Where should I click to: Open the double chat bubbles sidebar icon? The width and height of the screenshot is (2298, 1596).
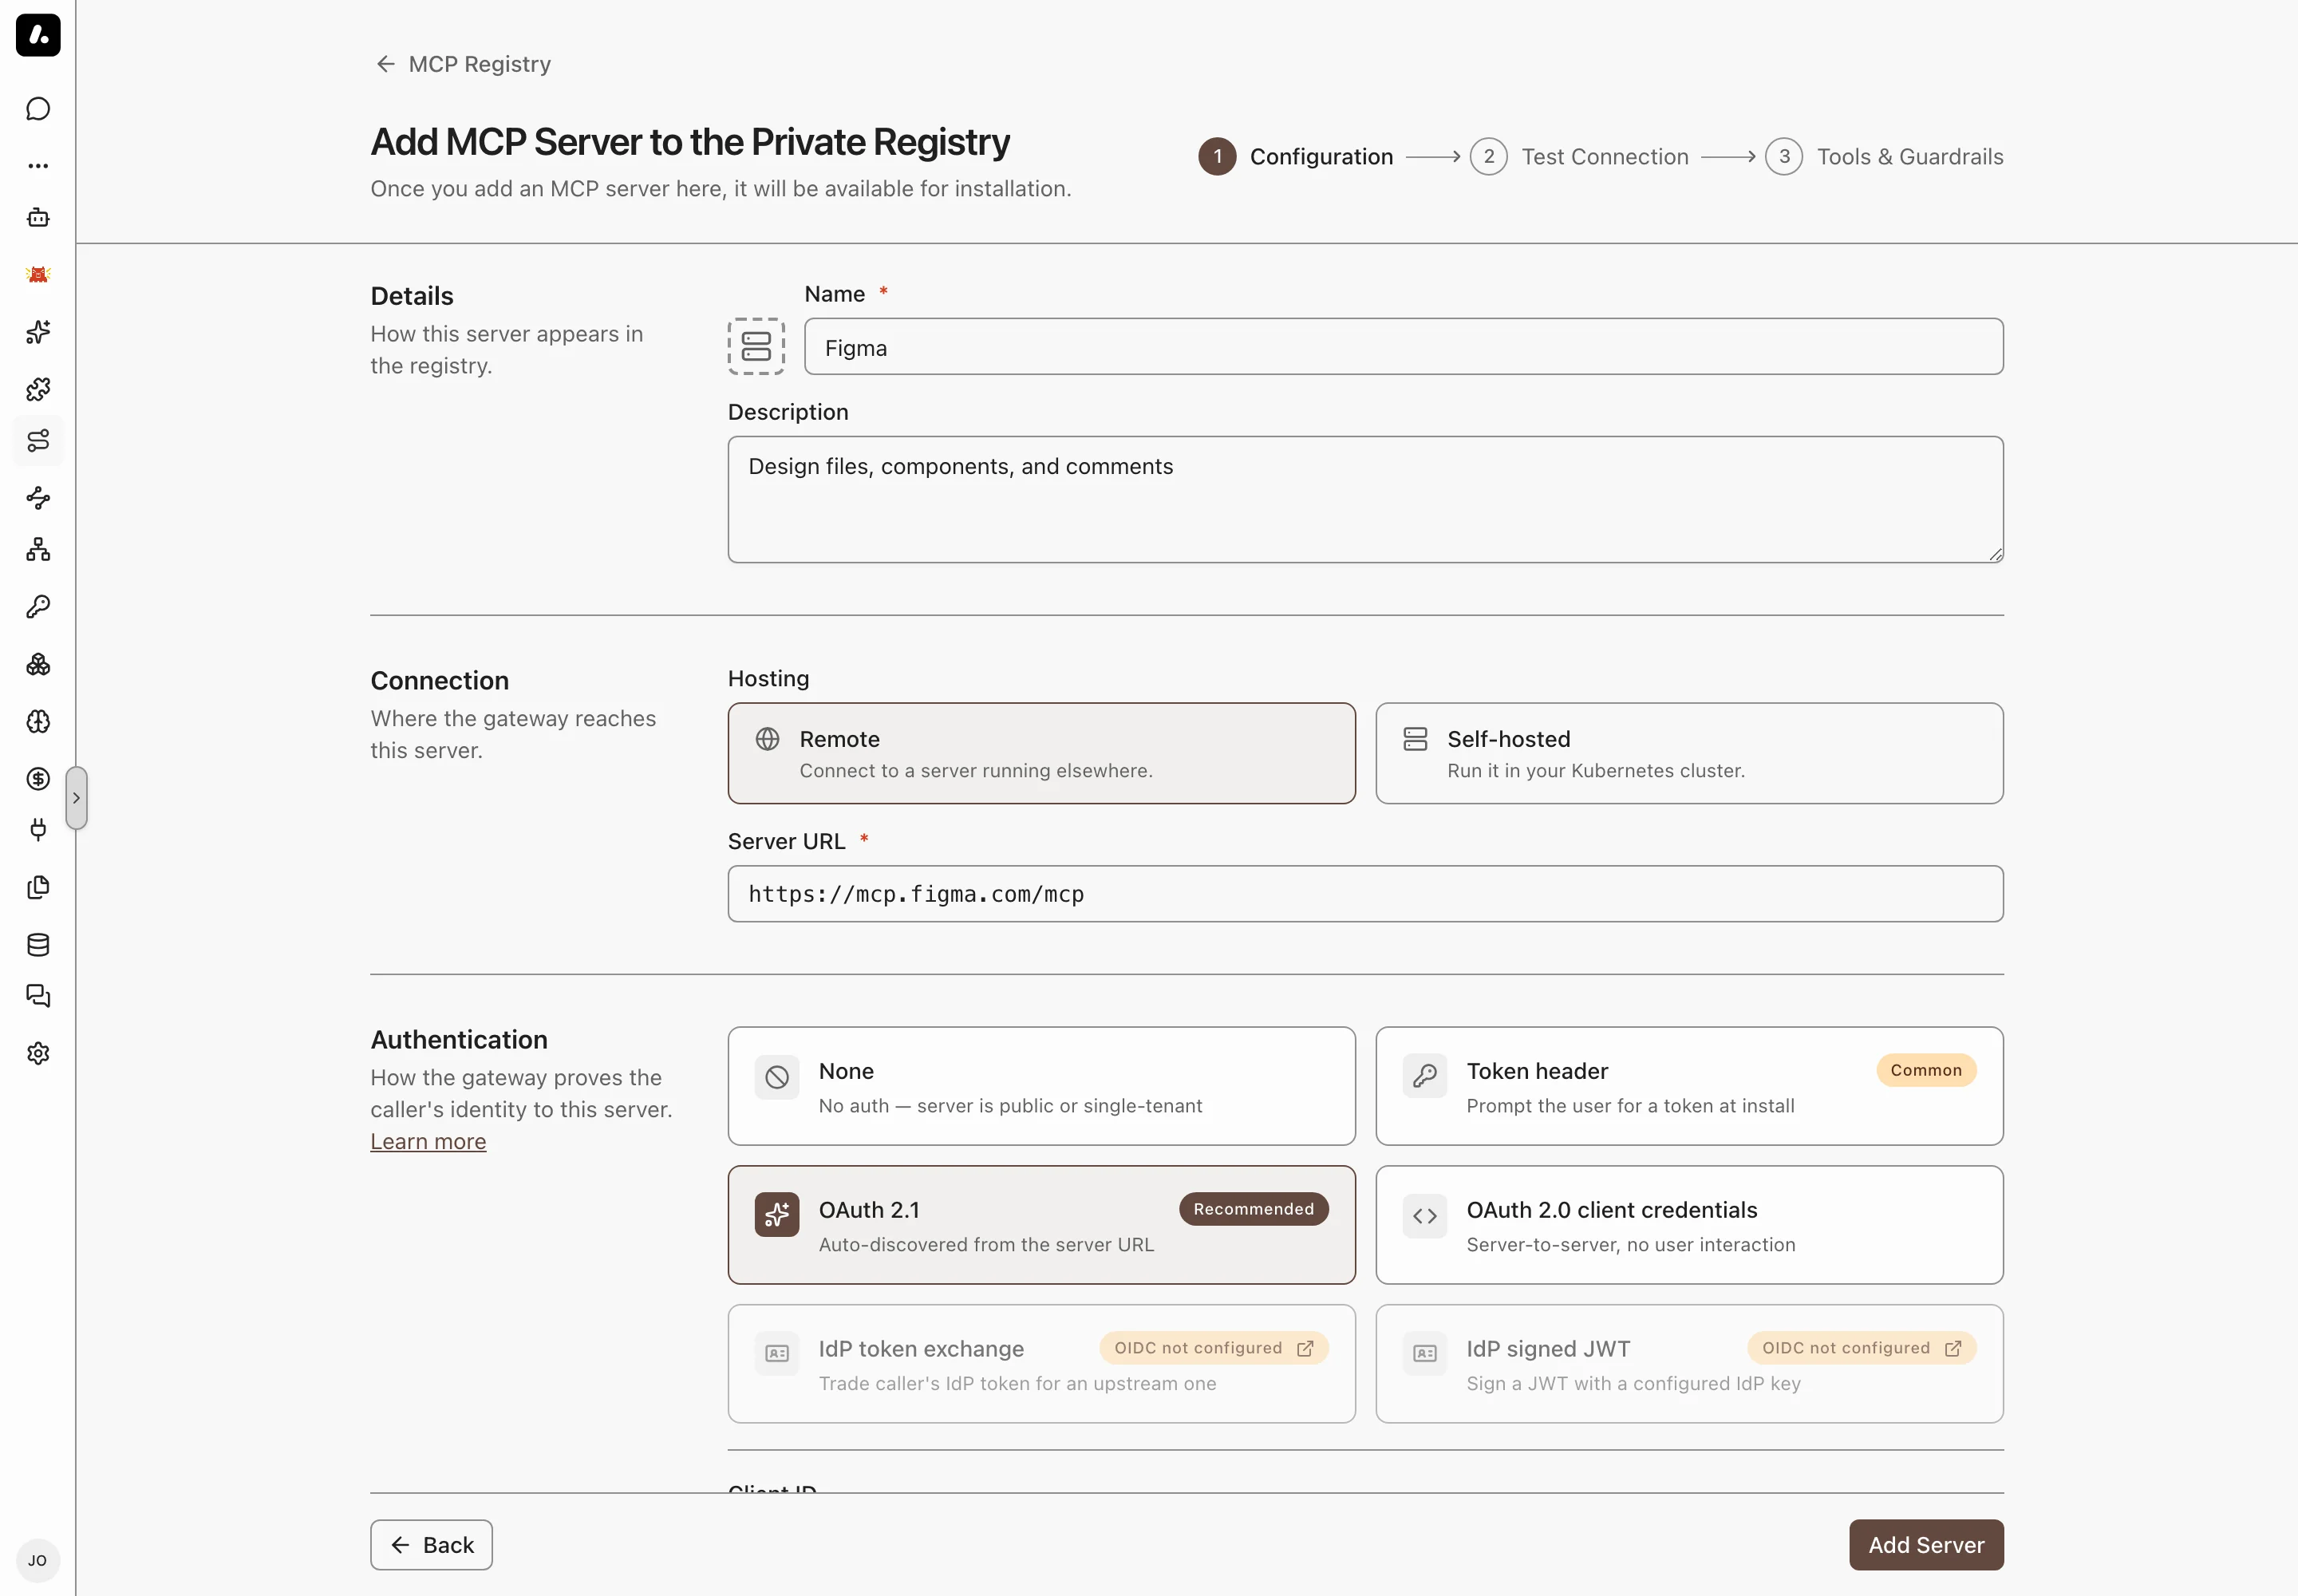38,996
